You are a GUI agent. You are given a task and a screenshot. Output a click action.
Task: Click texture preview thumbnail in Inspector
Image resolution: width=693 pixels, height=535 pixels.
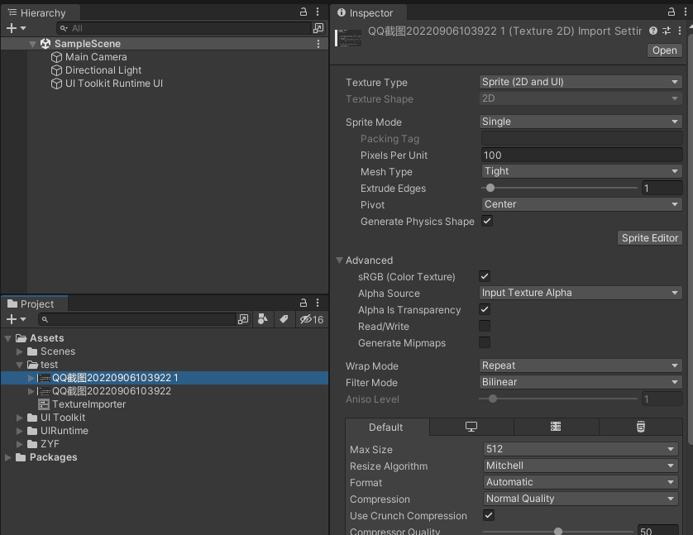tap(349, 38)
